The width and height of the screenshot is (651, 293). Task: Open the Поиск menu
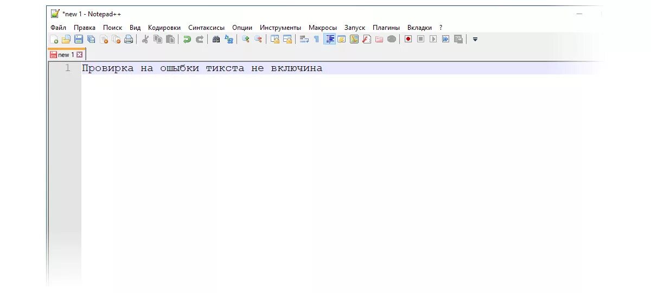(x=113, y=28)
